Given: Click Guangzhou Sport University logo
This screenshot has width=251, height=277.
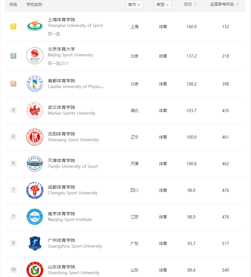Looking at the screenshot, I should pyautogui.click(x=35, y=243).
